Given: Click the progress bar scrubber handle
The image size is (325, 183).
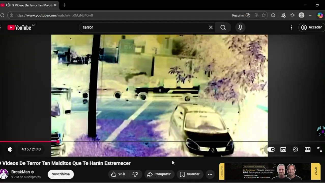Looking at the screenshot, I should pos(58,142).
